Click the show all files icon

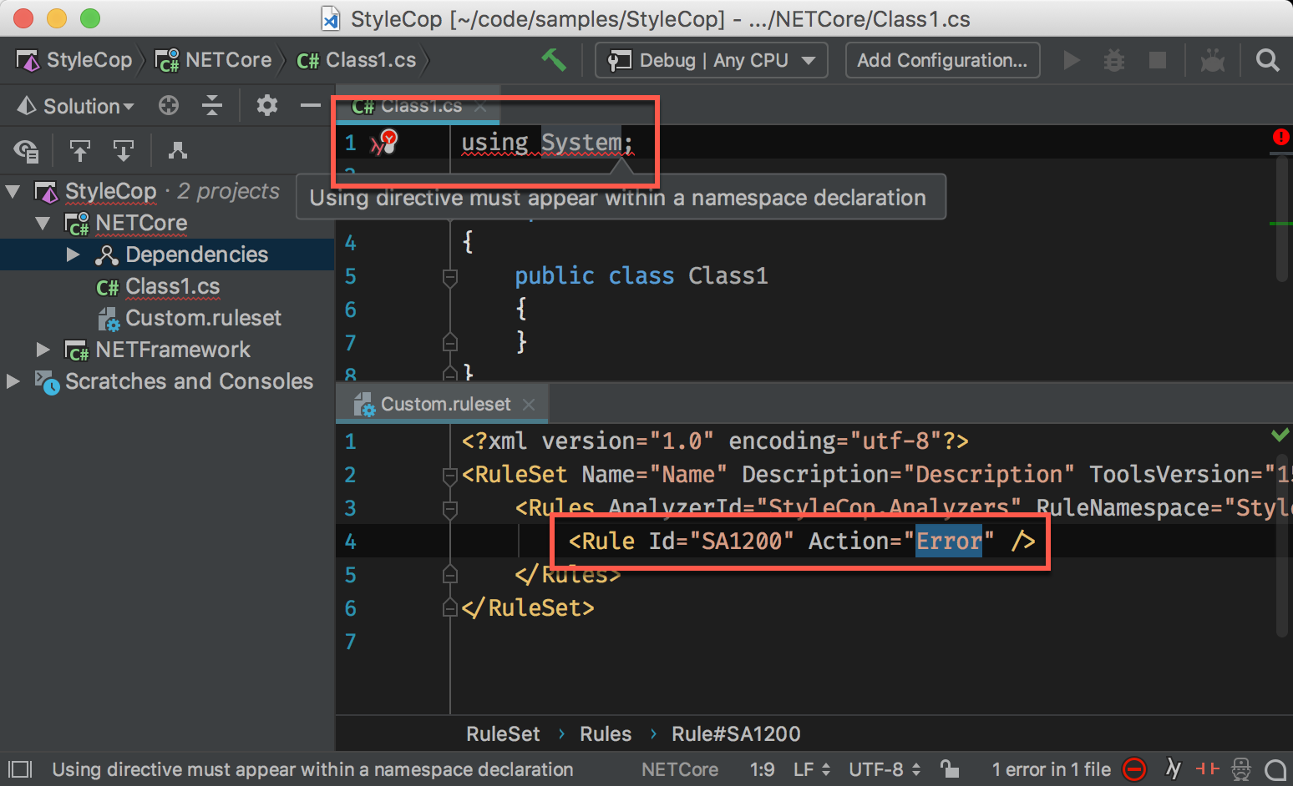pyautogui.click(x=26, y=150)
